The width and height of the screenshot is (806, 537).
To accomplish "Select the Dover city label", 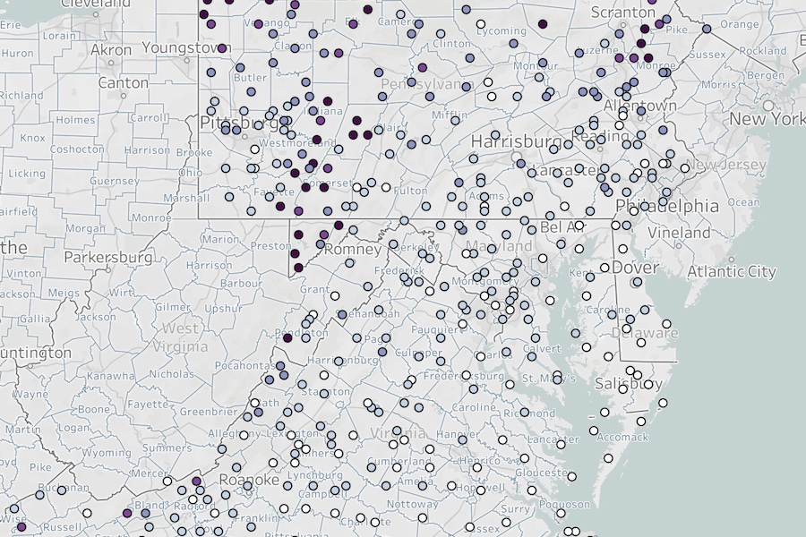I will [635, 268].
